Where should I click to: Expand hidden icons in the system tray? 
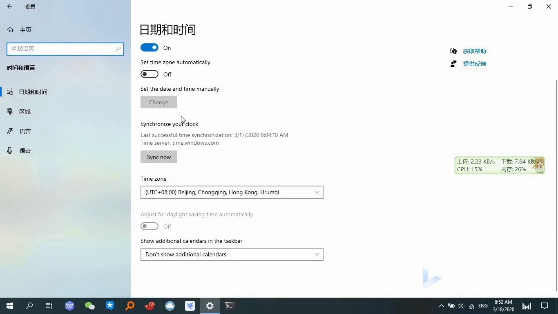pos(442,305)
